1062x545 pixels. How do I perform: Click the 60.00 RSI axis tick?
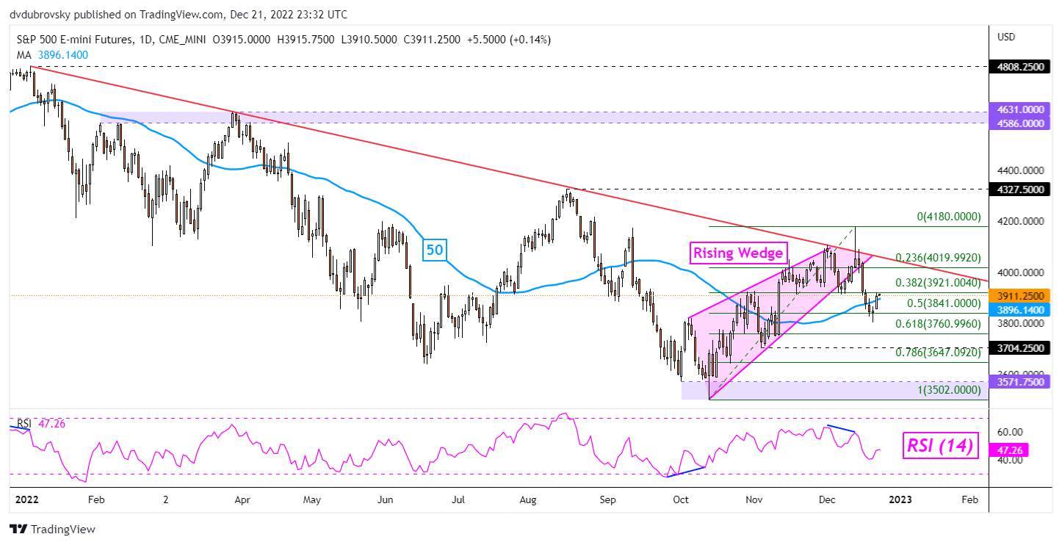pyautogui.click(x=1009, y=432)
